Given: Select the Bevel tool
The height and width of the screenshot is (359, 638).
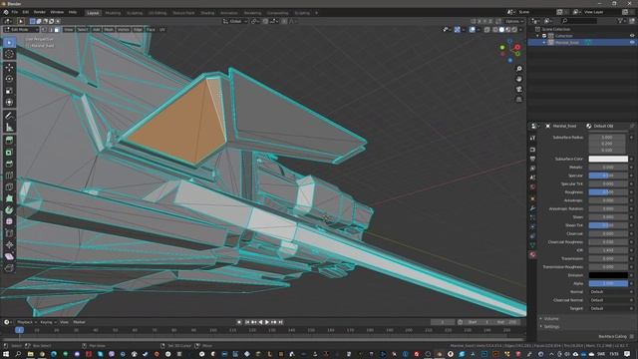Looking at the screenshot, I should click(9, 164).
